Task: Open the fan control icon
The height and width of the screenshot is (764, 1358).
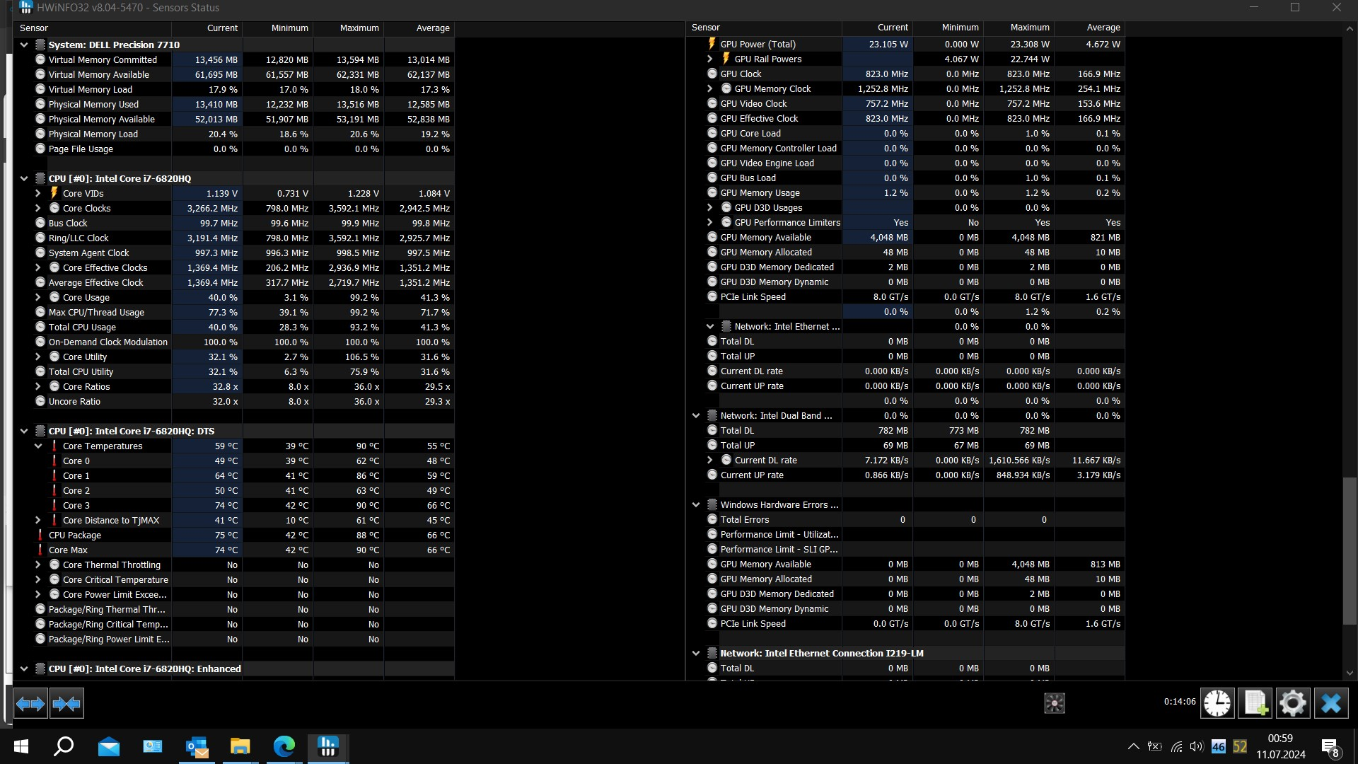Action: click(x=1055, y=703)
